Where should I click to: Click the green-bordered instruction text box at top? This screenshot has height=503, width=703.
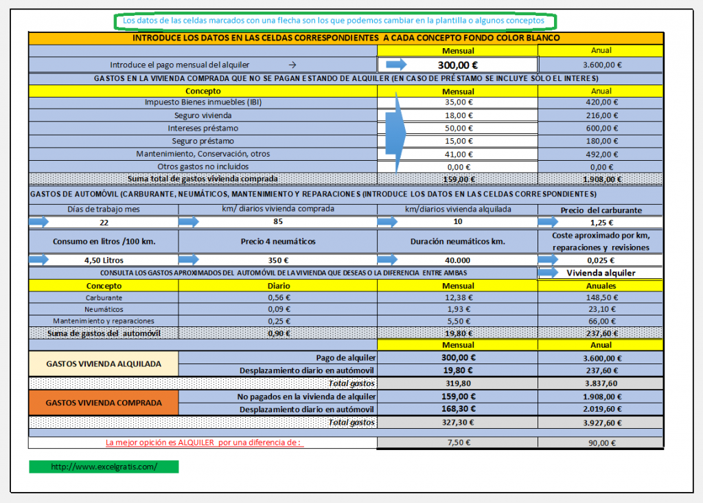[334, 21]
